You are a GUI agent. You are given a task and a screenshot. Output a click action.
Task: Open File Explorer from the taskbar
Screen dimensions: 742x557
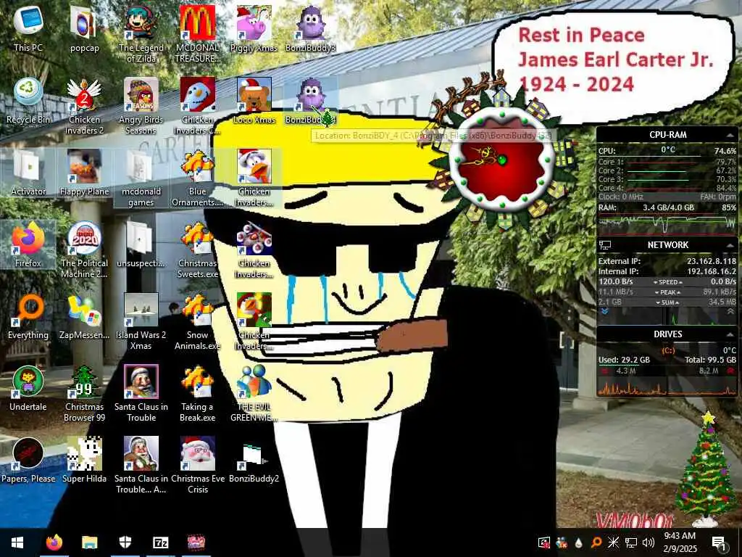[89, 542]
